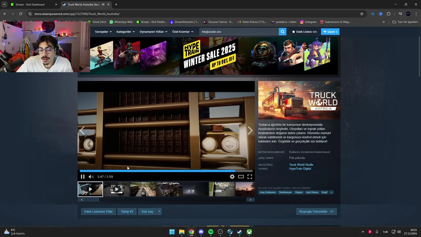Open Windows Start menu
The image size is (421, 237).
pos(172,232)
